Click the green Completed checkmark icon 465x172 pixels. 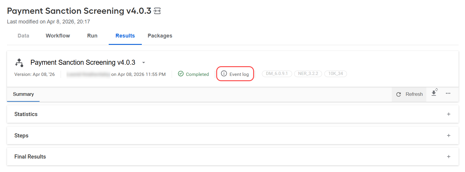pos(181,74)
